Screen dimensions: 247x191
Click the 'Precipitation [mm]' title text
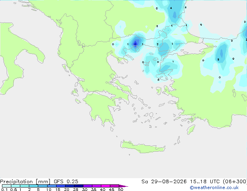point(25,182)
